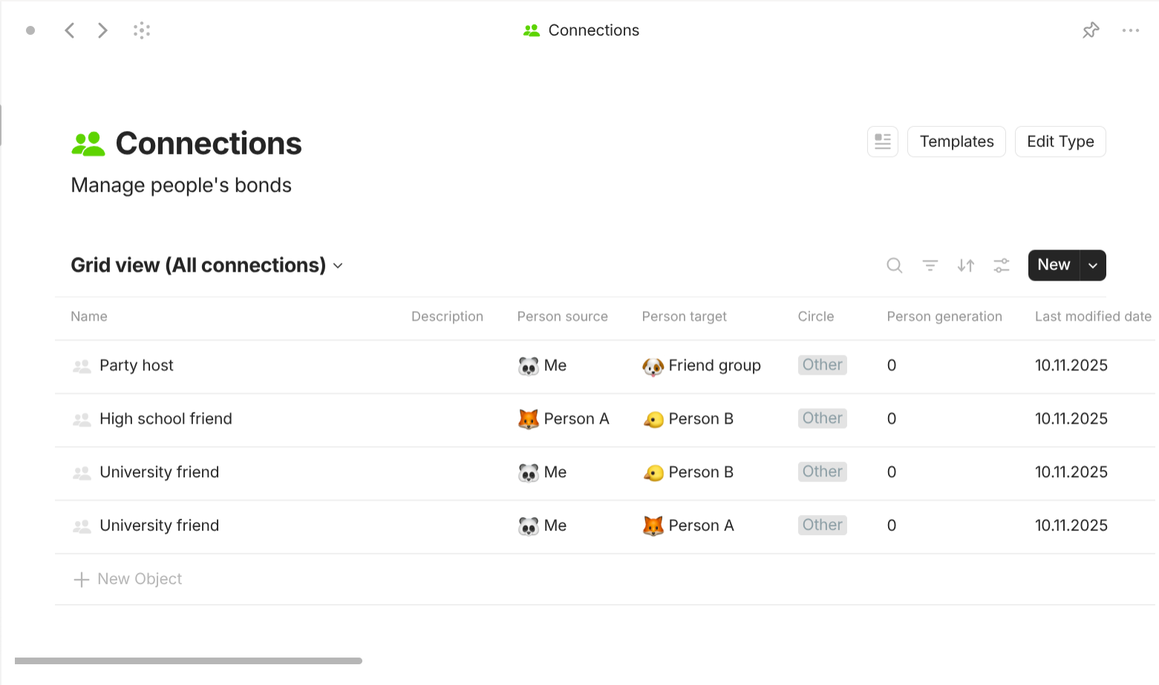Switch layout using the card view icon
This screenshot has height=685, width=1159.
click(x=883, y=141)
